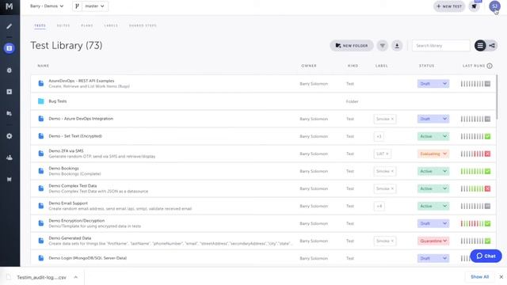Open Demo Complex Test Data test

[73, 186]
